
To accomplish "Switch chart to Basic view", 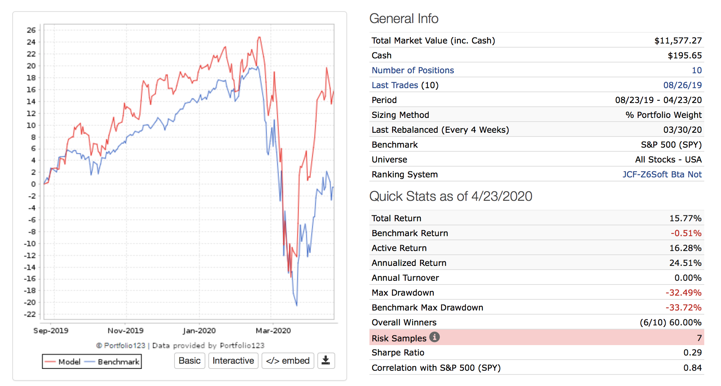I will [x=189, y=361].
